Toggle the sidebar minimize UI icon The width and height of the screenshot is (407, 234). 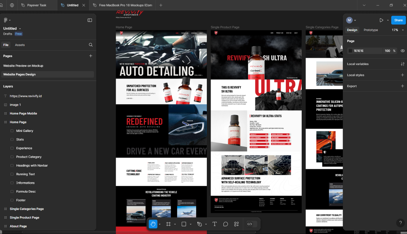[x=90, y=20]
